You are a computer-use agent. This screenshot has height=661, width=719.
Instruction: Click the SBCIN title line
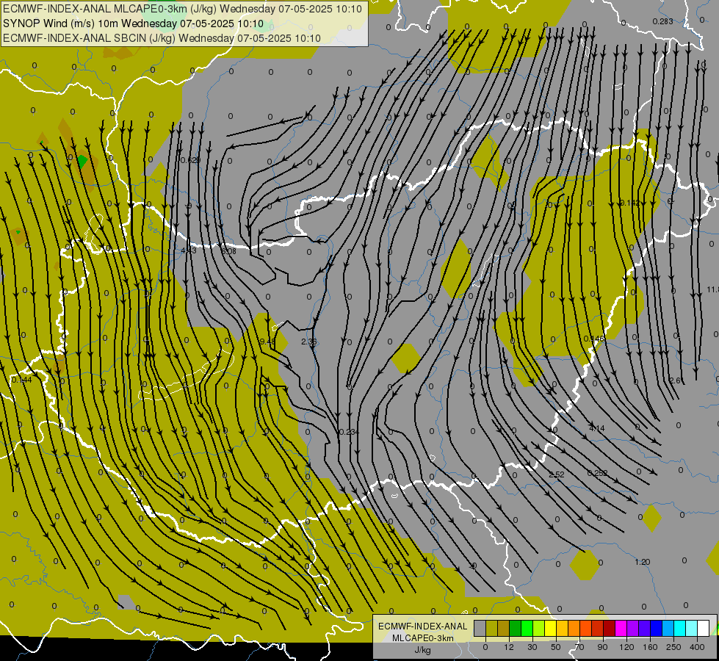(162, 38)
